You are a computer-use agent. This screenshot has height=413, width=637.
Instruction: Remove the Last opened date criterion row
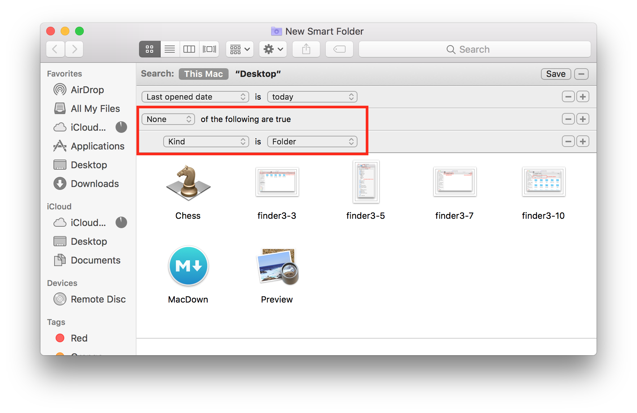[568, 97]
